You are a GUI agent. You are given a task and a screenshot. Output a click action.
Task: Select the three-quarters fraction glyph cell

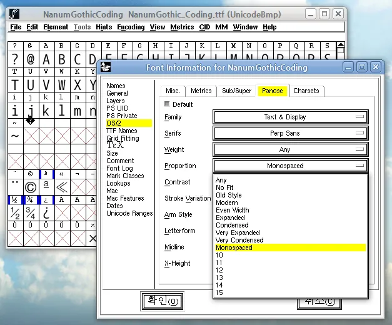[31, 213]
